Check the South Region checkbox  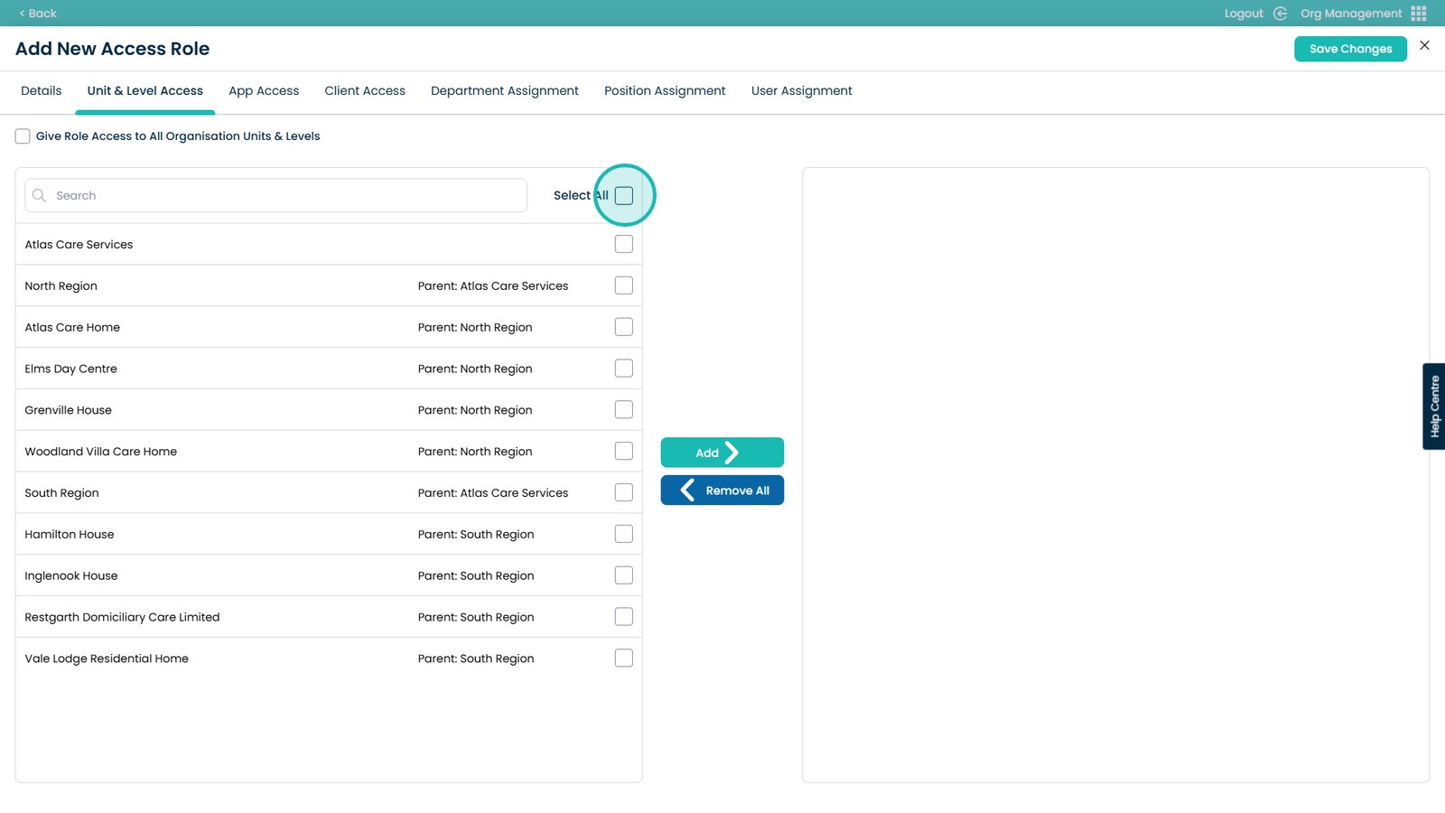[x=624, y=492]
